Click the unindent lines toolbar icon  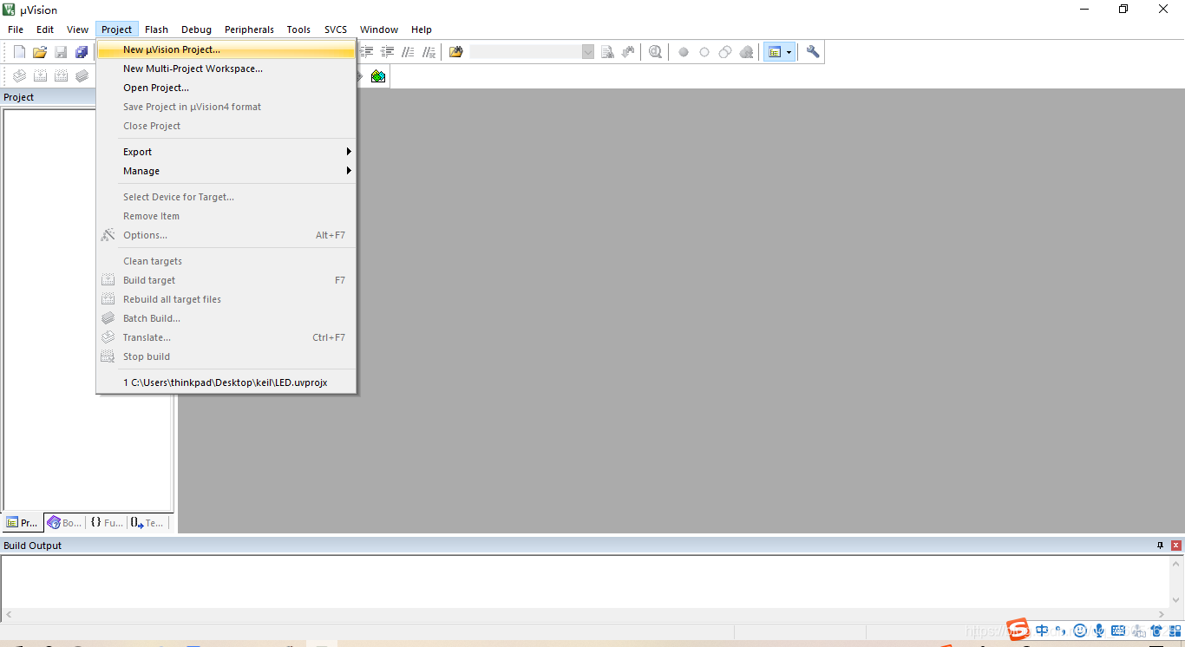388,52
